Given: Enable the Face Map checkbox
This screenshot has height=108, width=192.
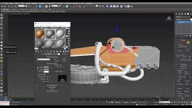Looking at the screenshot, I should click(53, 61).
